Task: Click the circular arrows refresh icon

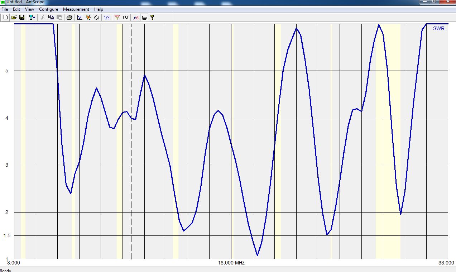Action: [96, 17]
